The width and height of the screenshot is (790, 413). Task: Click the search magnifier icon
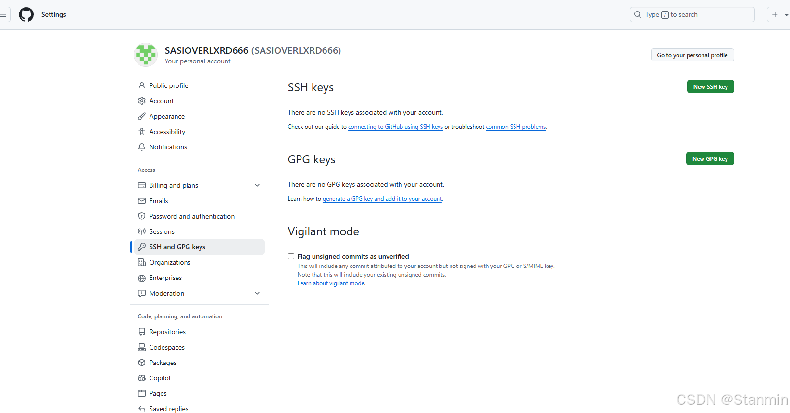point(638,14)
